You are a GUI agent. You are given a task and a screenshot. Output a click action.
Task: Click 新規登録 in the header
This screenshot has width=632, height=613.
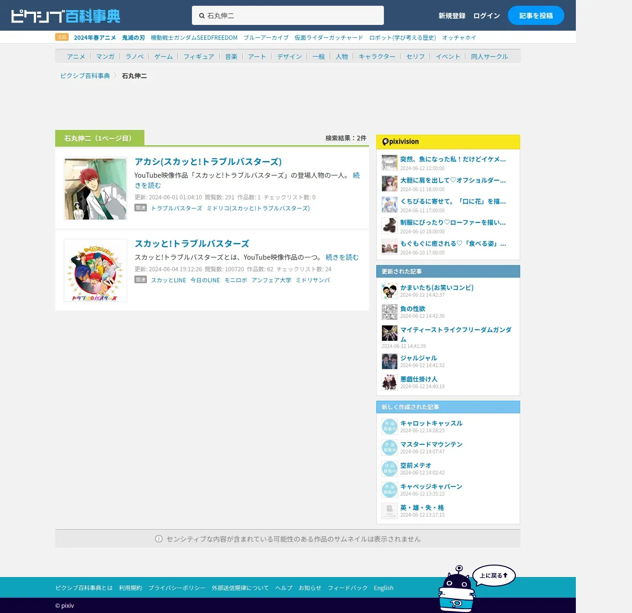point(452,16)
